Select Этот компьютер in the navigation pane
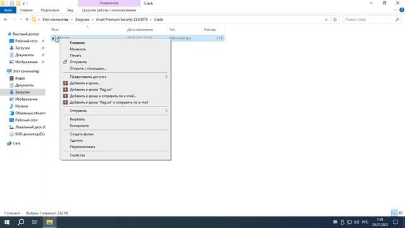Image resolution: width=405 pixels, height=228 pixels. tap(26, 71)
